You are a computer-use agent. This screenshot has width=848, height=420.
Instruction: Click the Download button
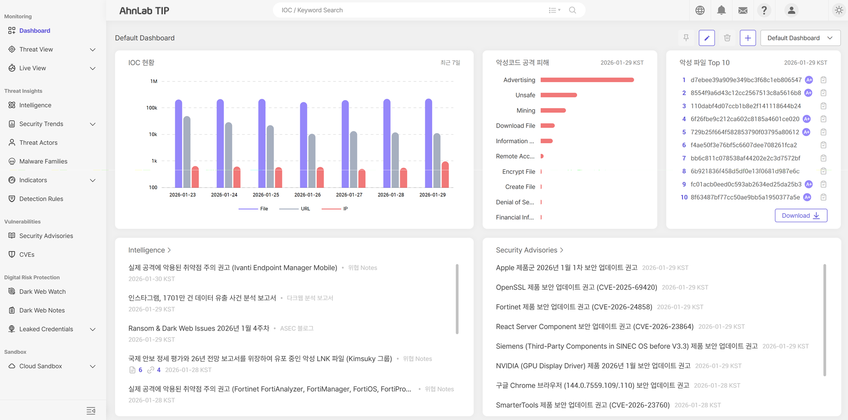(801, 215)
